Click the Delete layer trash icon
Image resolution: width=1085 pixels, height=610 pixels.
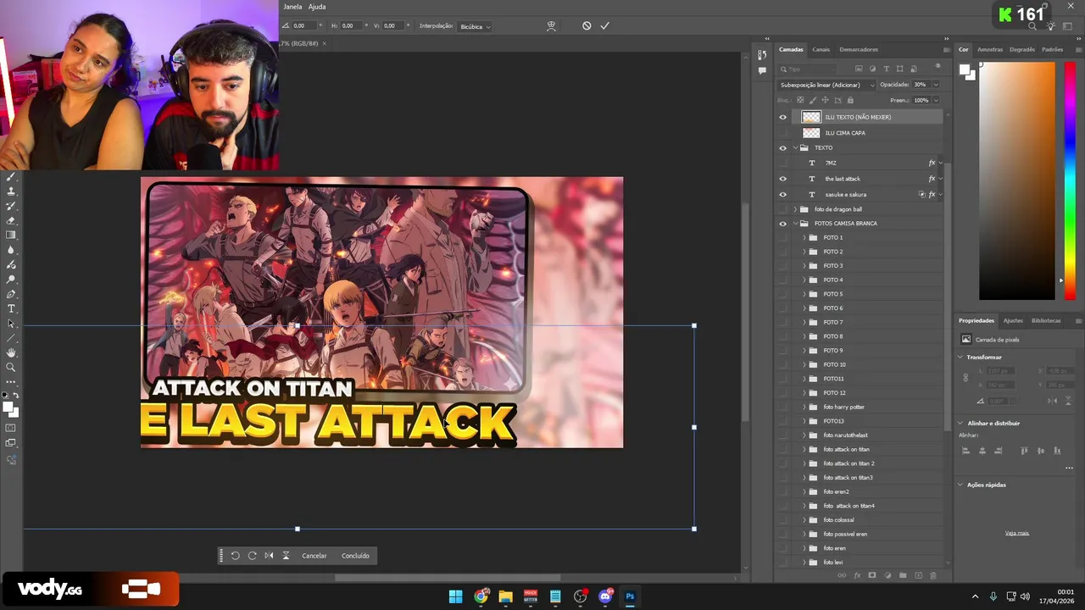[x=933, y=575]
